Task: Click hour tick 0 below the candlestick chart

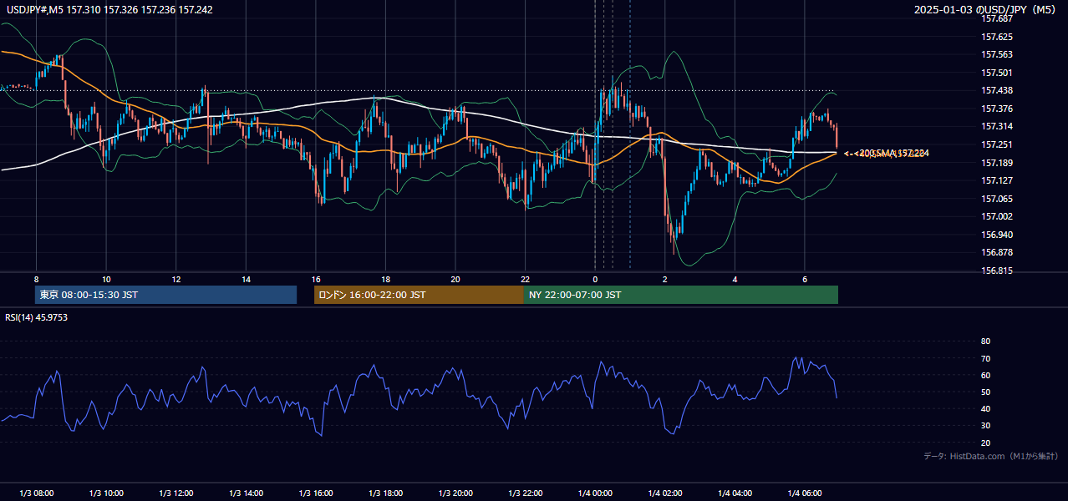Action: [595, 279]
